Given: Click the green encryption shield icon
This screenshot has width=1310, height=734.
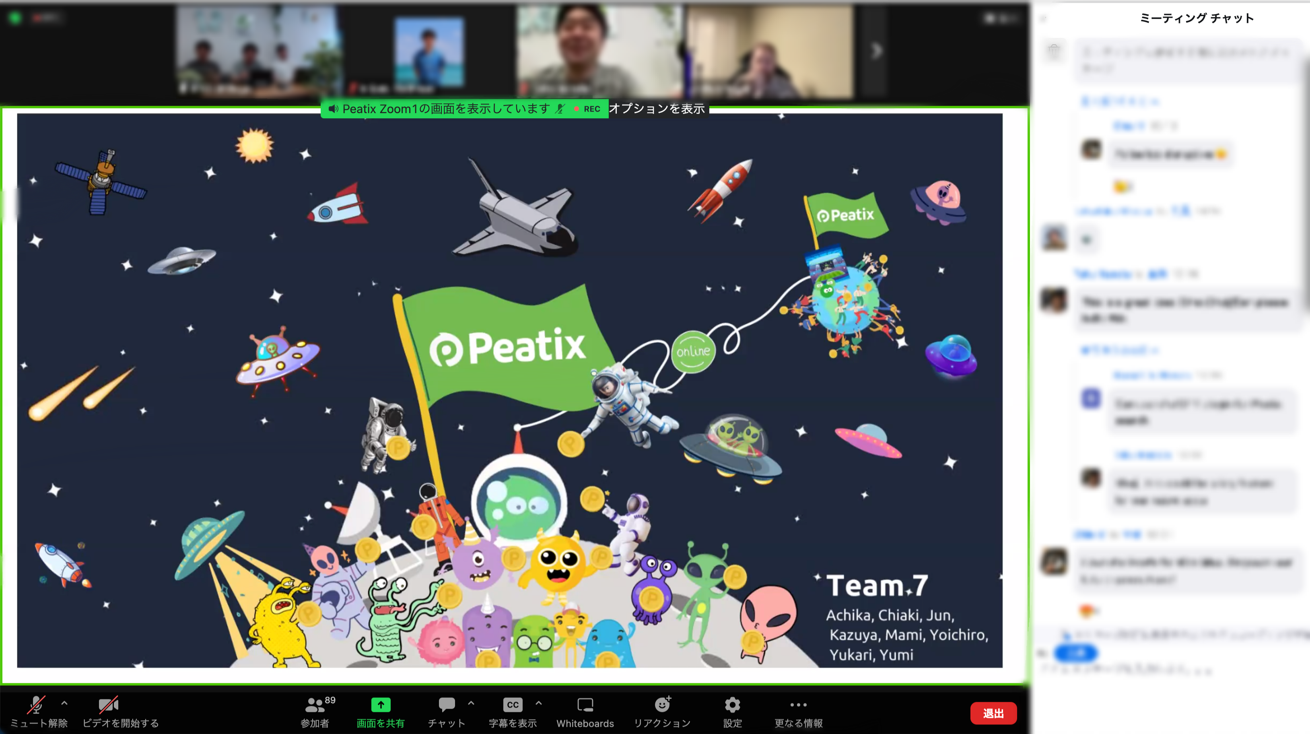Looking at the screenshot, I should point(15,18).
